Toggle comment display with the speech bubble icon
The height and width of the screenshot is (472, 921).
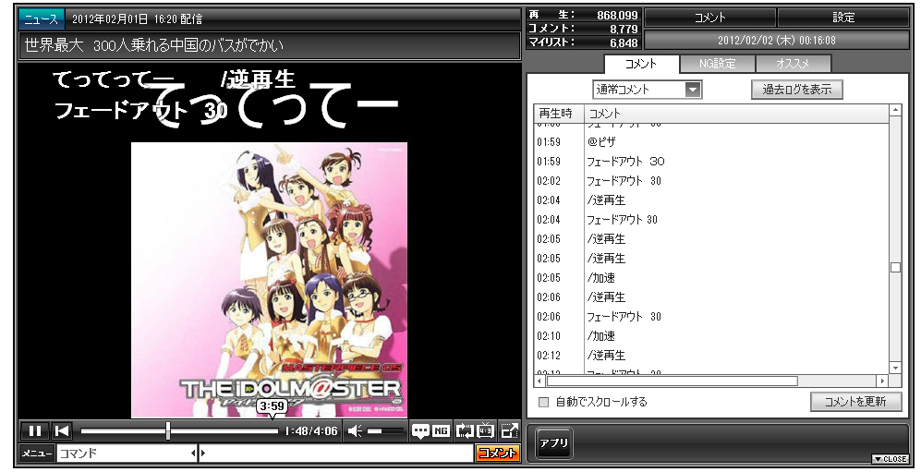coord(420,430)
